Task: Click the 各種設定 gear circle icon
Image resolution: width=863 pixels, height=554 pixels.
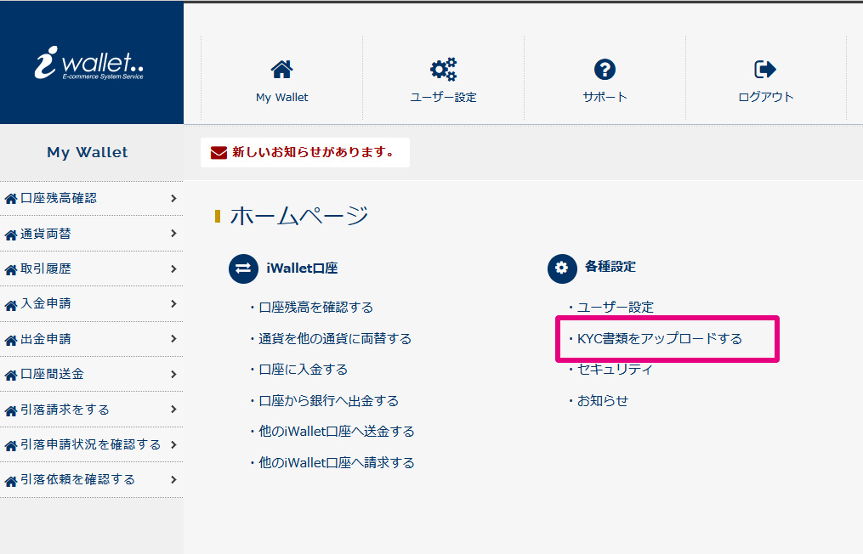Action: [562, 269]
